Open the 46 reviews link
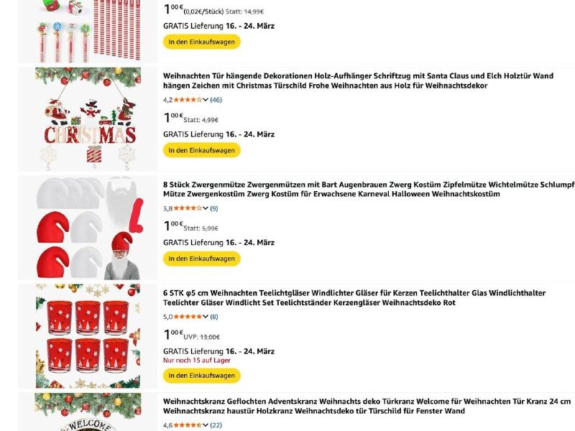Screen dimensions: 575x431 click(x=216, y=100)
